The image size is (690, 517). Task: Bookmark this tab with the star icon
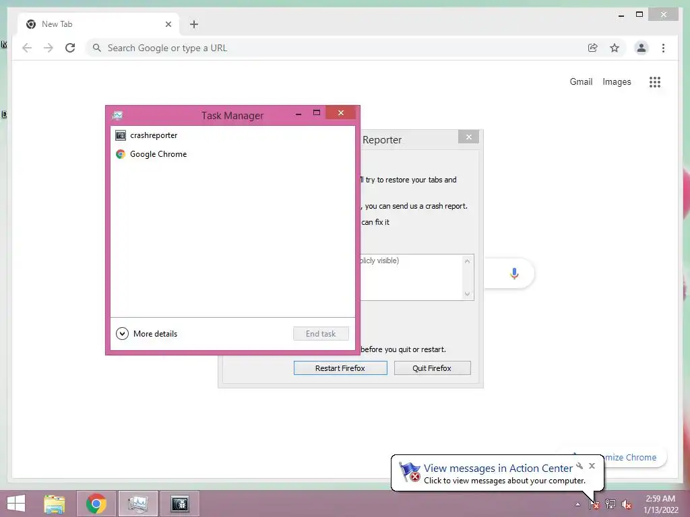click(615, 48)
